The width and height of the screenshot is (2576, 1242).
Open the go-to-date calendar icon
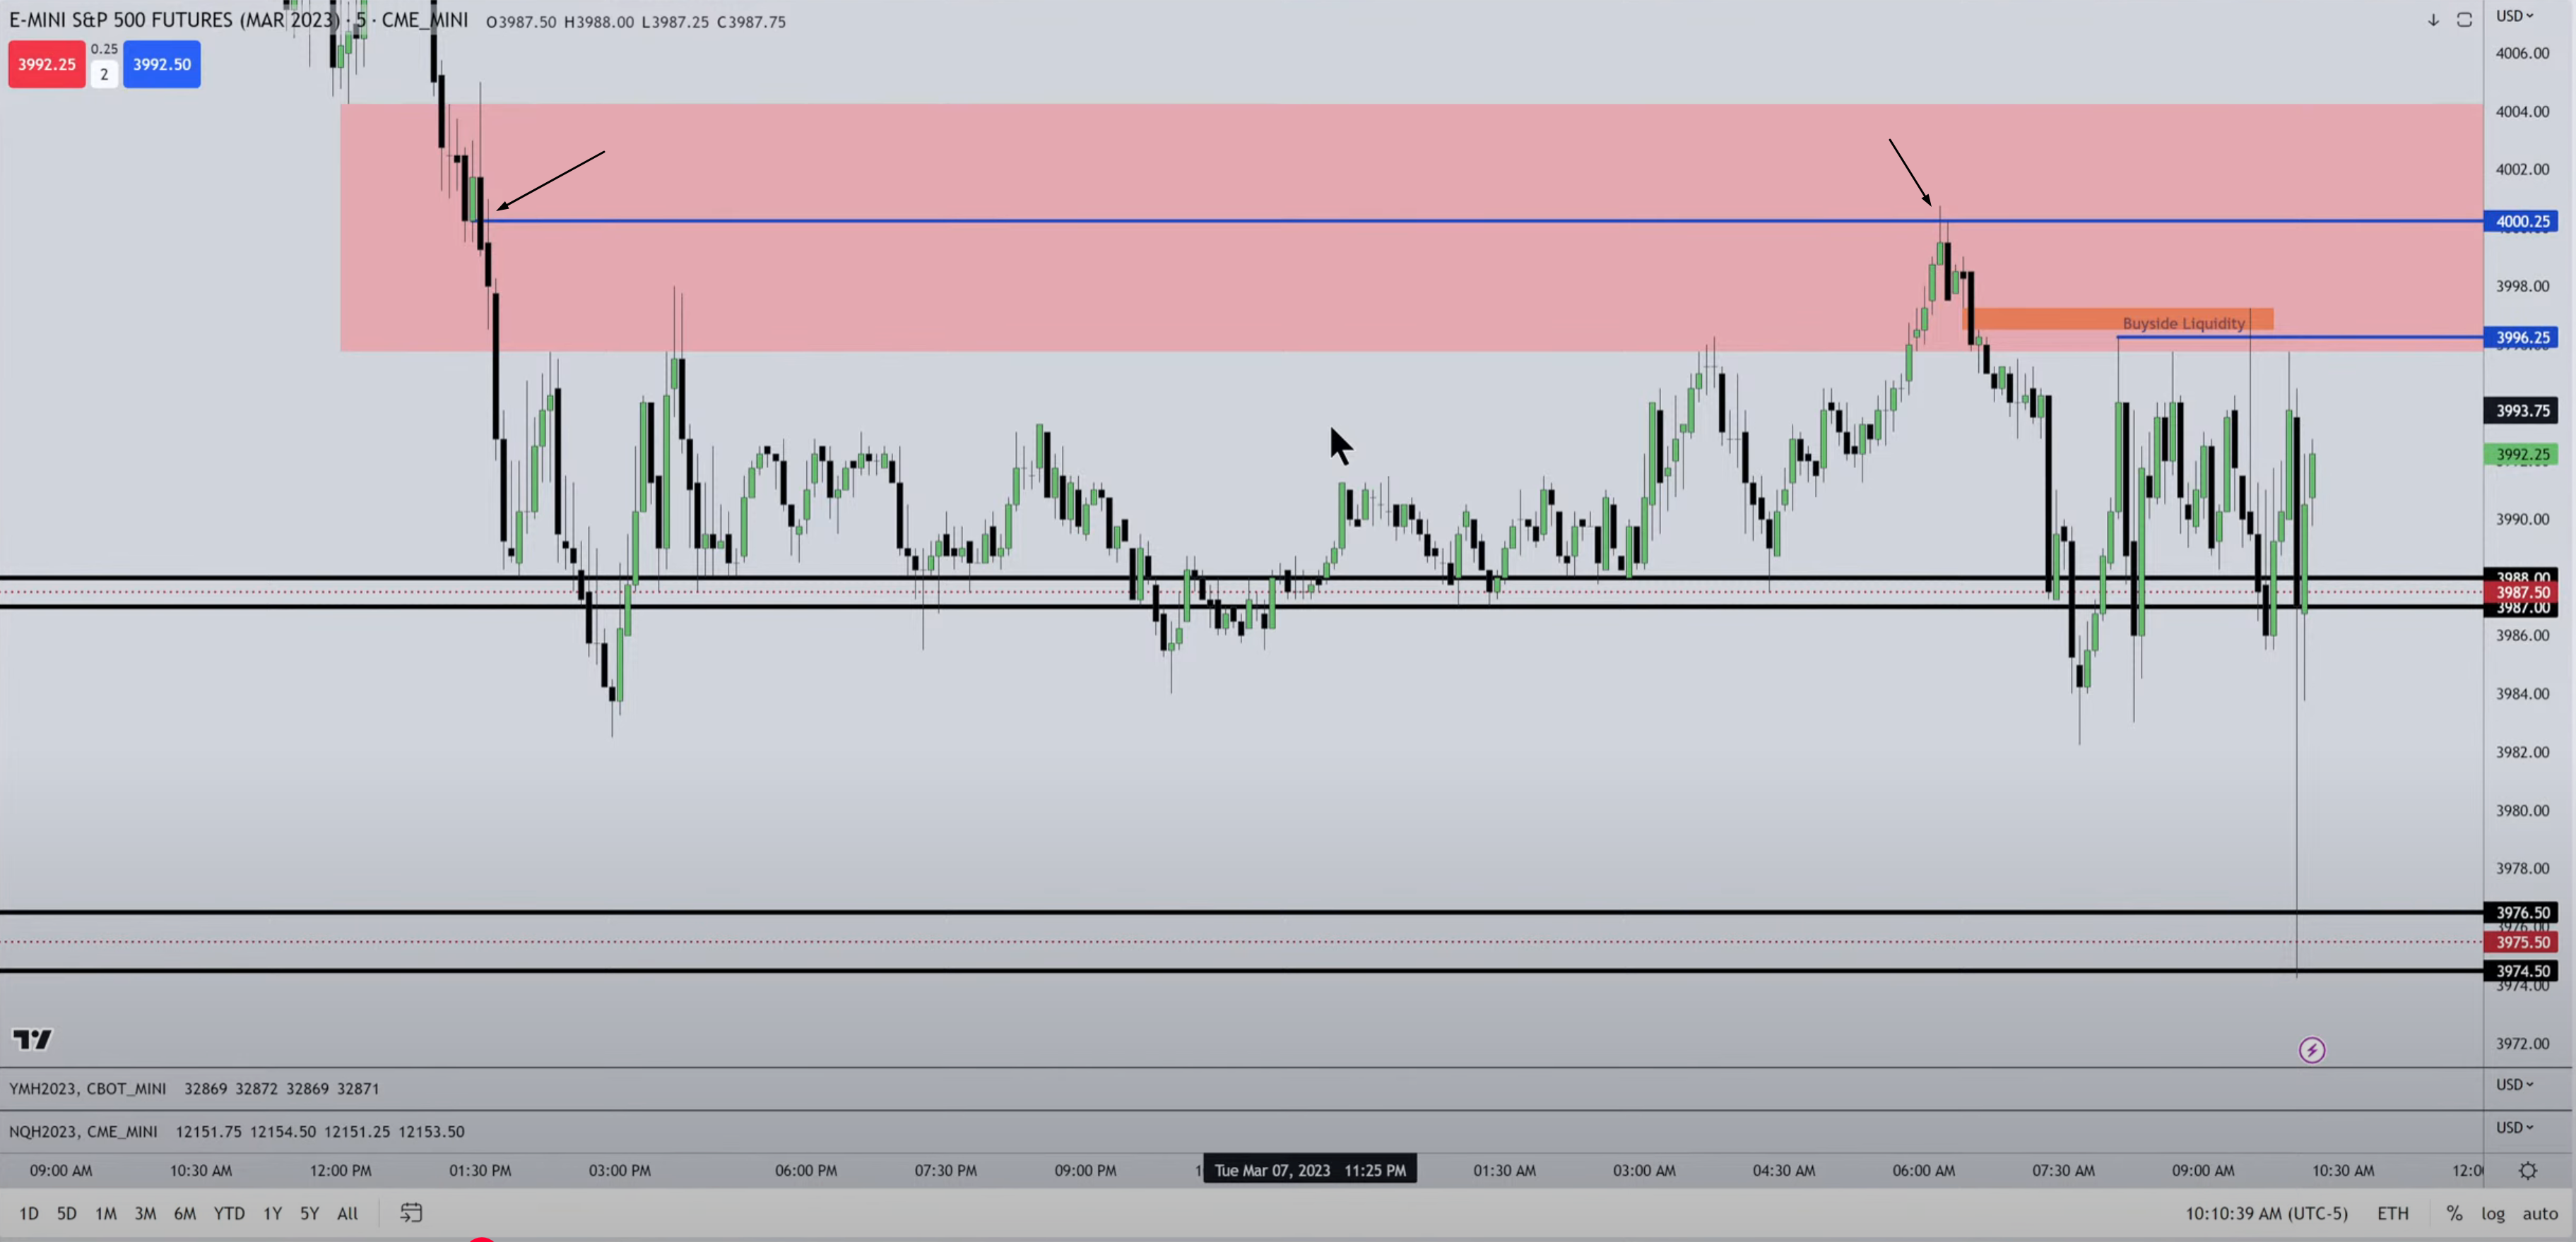[x=411, y=1213]
